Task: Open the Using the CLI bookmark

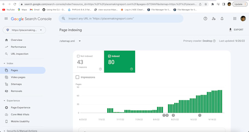Action: 54,10
